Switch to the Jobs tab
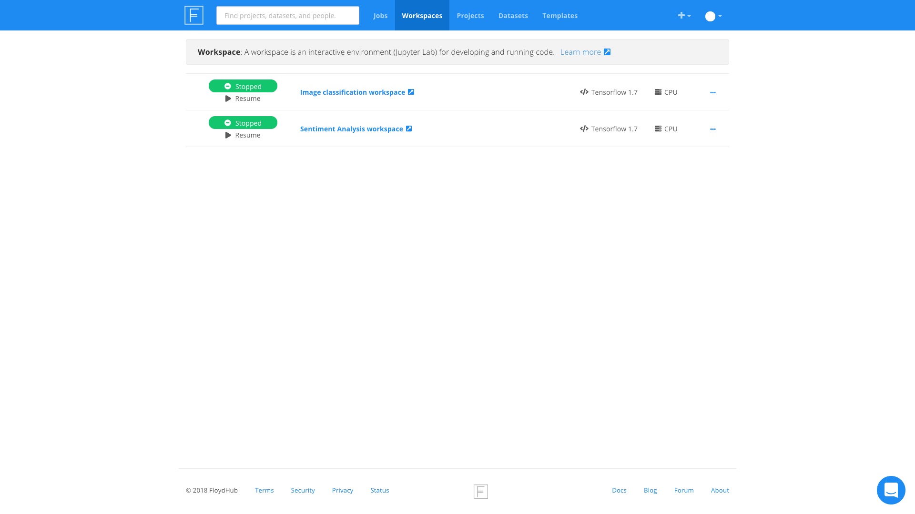 pyautogui.click(x=380, y=16)
